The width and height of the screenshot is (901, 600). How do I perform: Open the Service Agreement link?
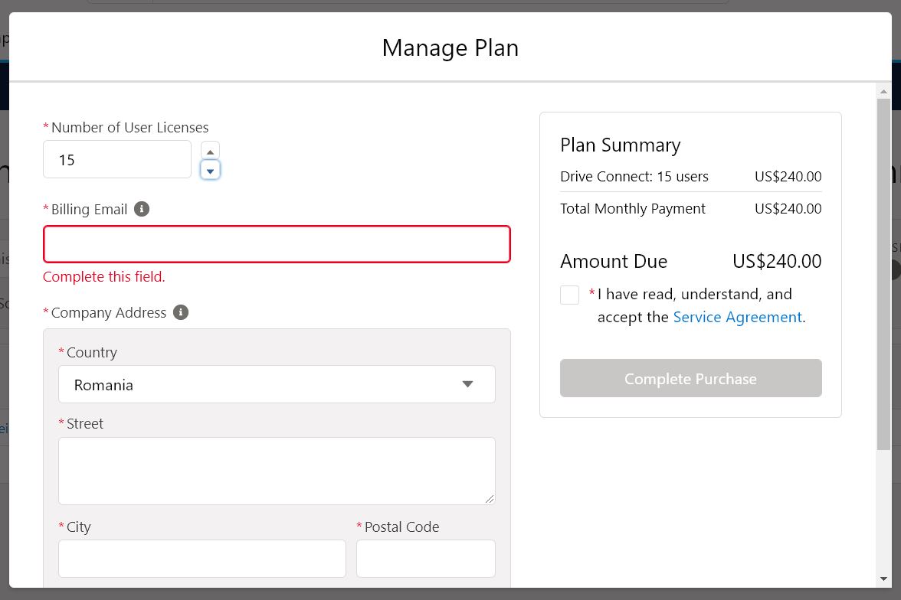[737, 317]
